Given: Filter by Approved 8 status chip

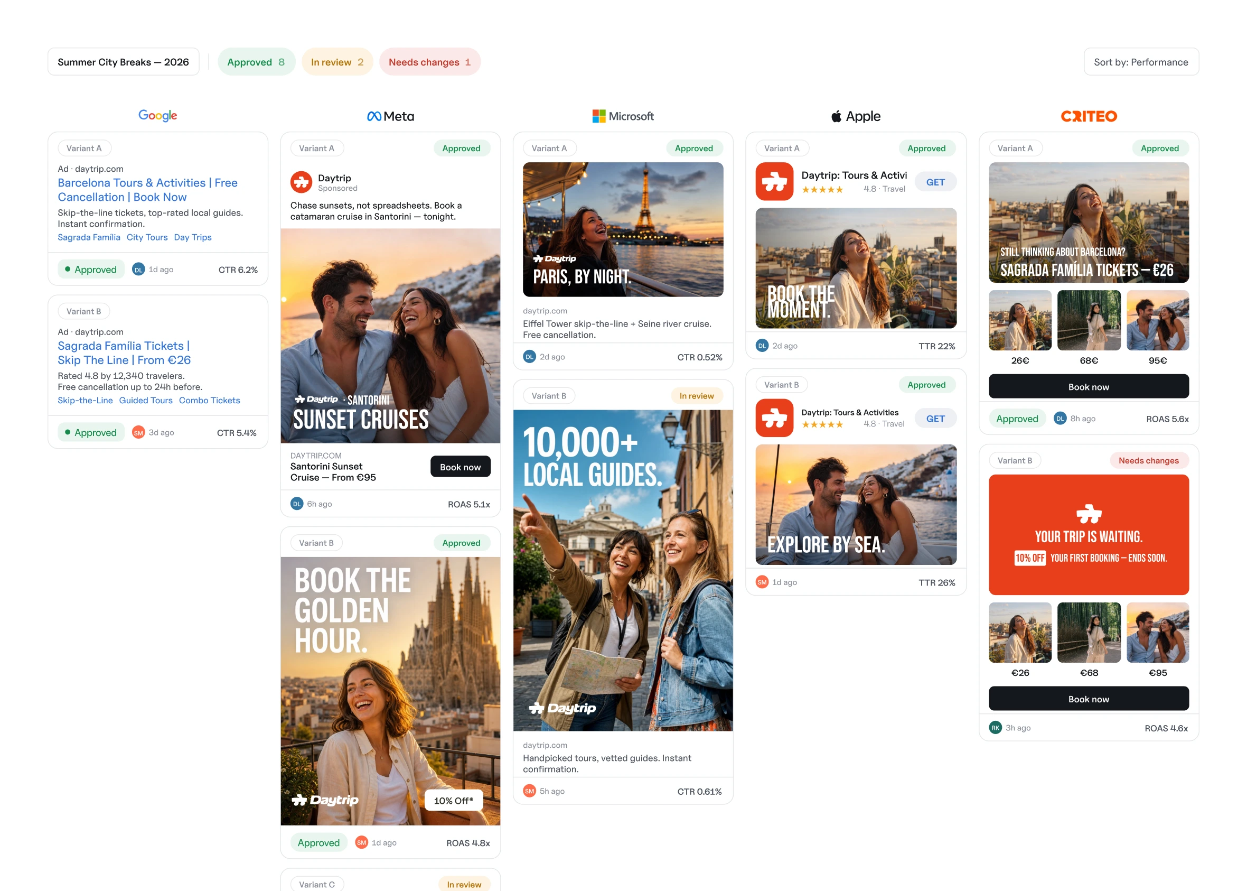Looking at the screenshot, I should pos(256,62).
